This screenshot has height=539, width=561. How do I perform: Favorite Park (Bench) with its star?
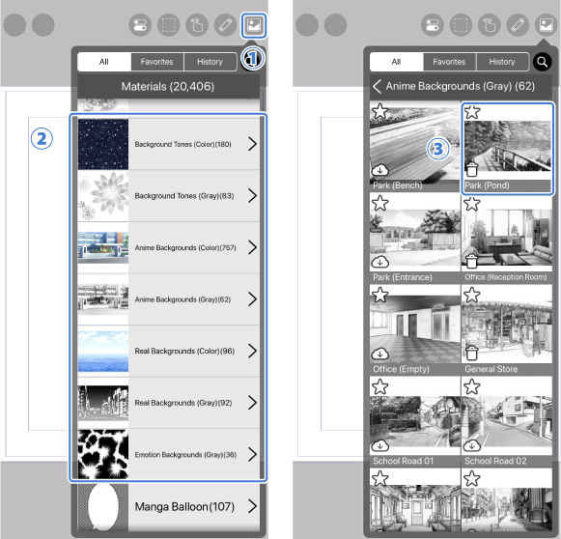(x=380, y=111)
